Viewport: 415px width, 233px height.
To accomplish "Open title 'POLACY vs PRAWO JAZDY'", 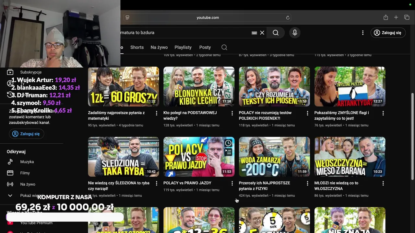I will tap(187, 183).
